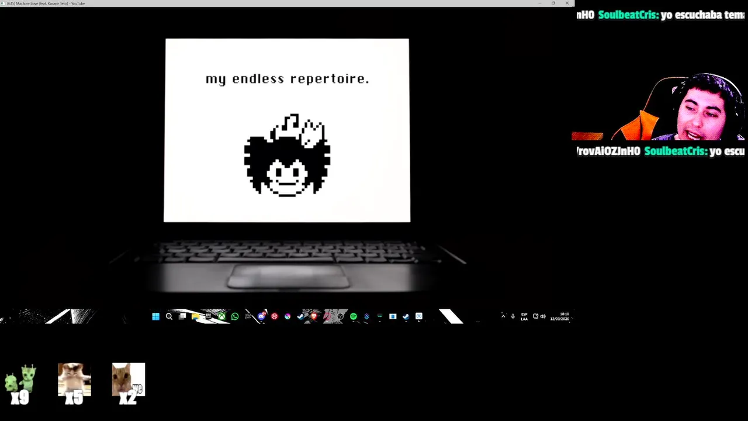Screen dimensions: 748x421
Task: Close the Machine Love YouTube window
Action: tap(567, 4)
